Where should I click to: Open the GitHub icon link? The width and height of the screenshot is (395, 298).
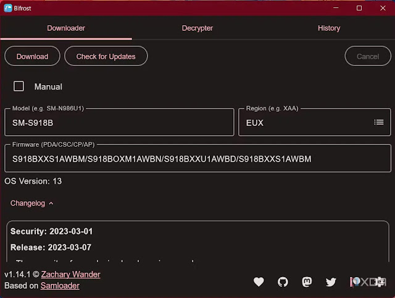click(283, 282)
